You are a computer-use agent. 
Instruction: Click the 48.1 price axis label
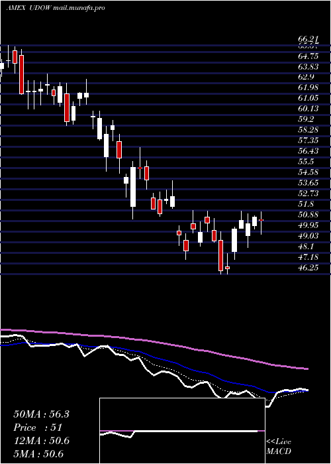click(306, 246)
